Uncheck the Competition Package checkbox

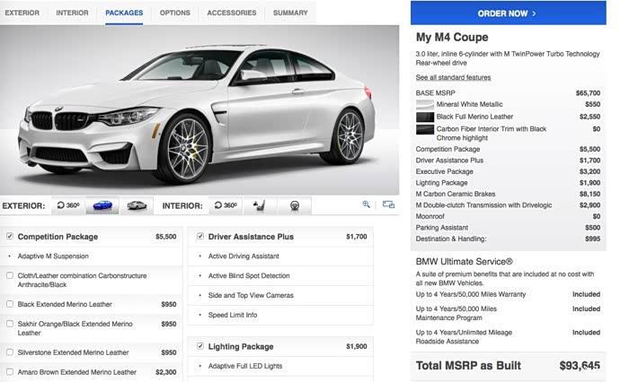click(x=10, y=237)
